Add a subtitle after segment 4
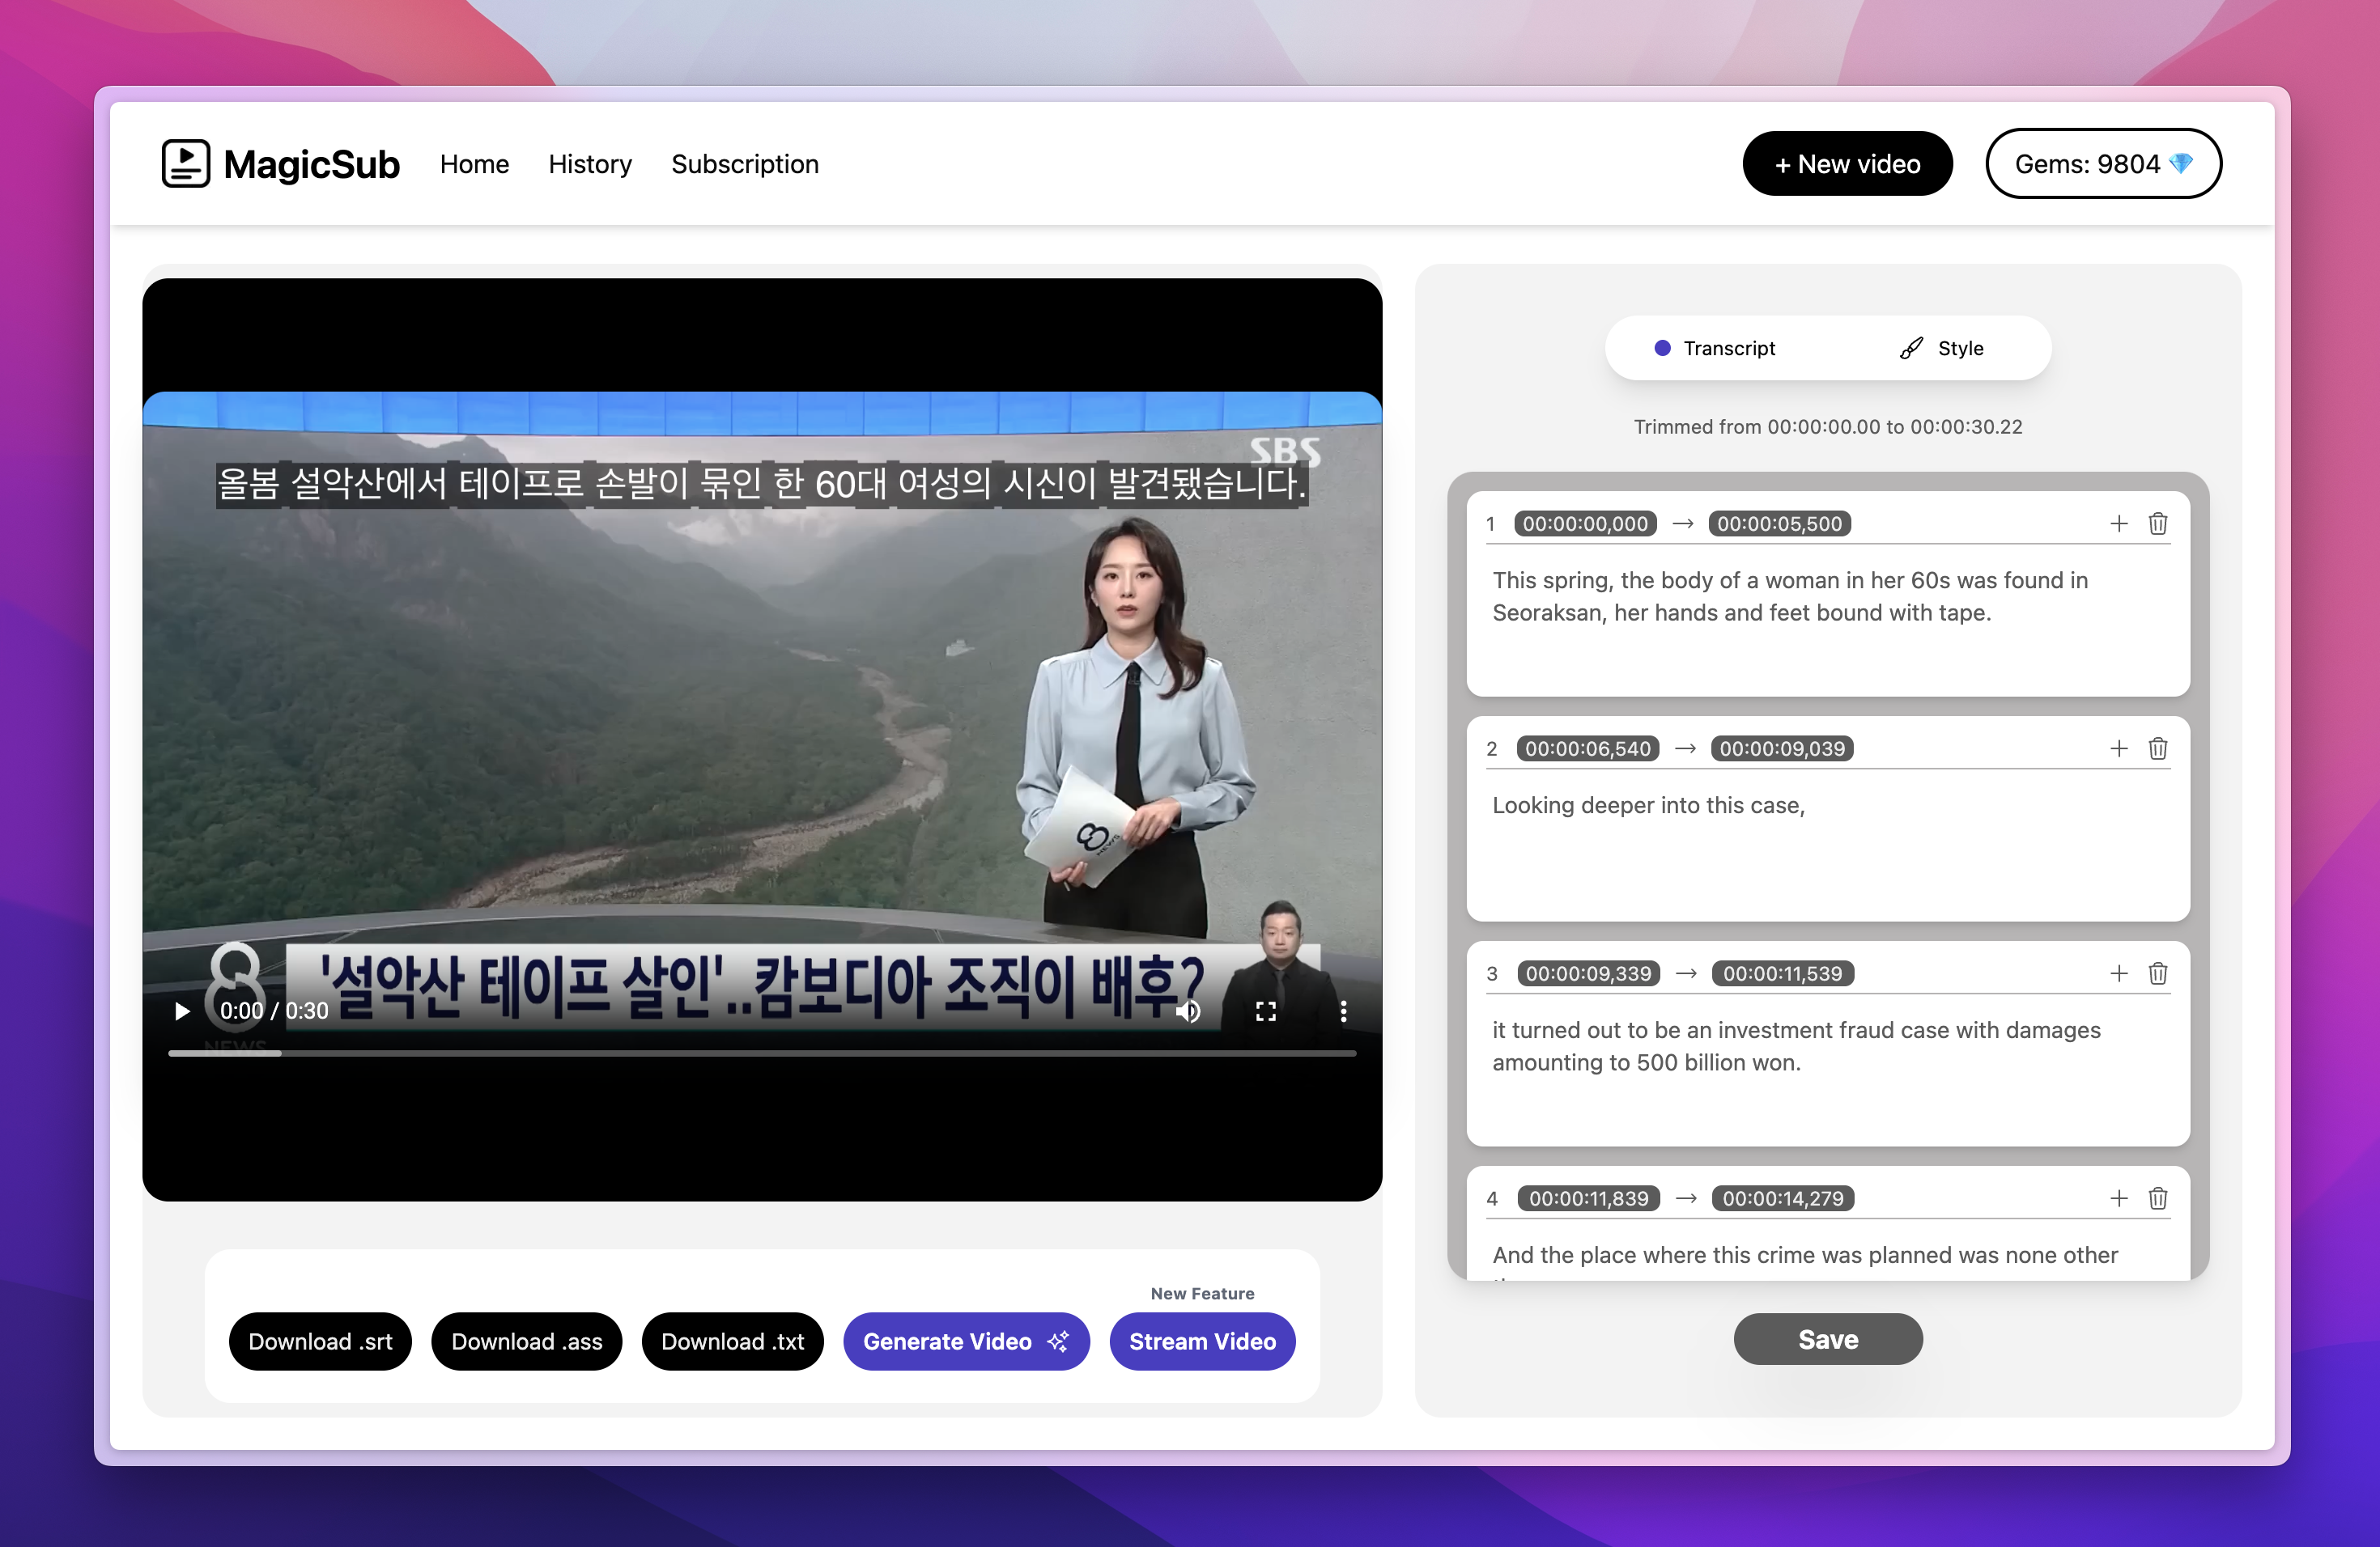Viewport: 2380px width, 1547px height. pos(2119,1198)
